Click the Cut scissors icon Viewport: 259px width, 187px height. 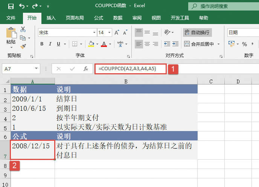point(23,29)
